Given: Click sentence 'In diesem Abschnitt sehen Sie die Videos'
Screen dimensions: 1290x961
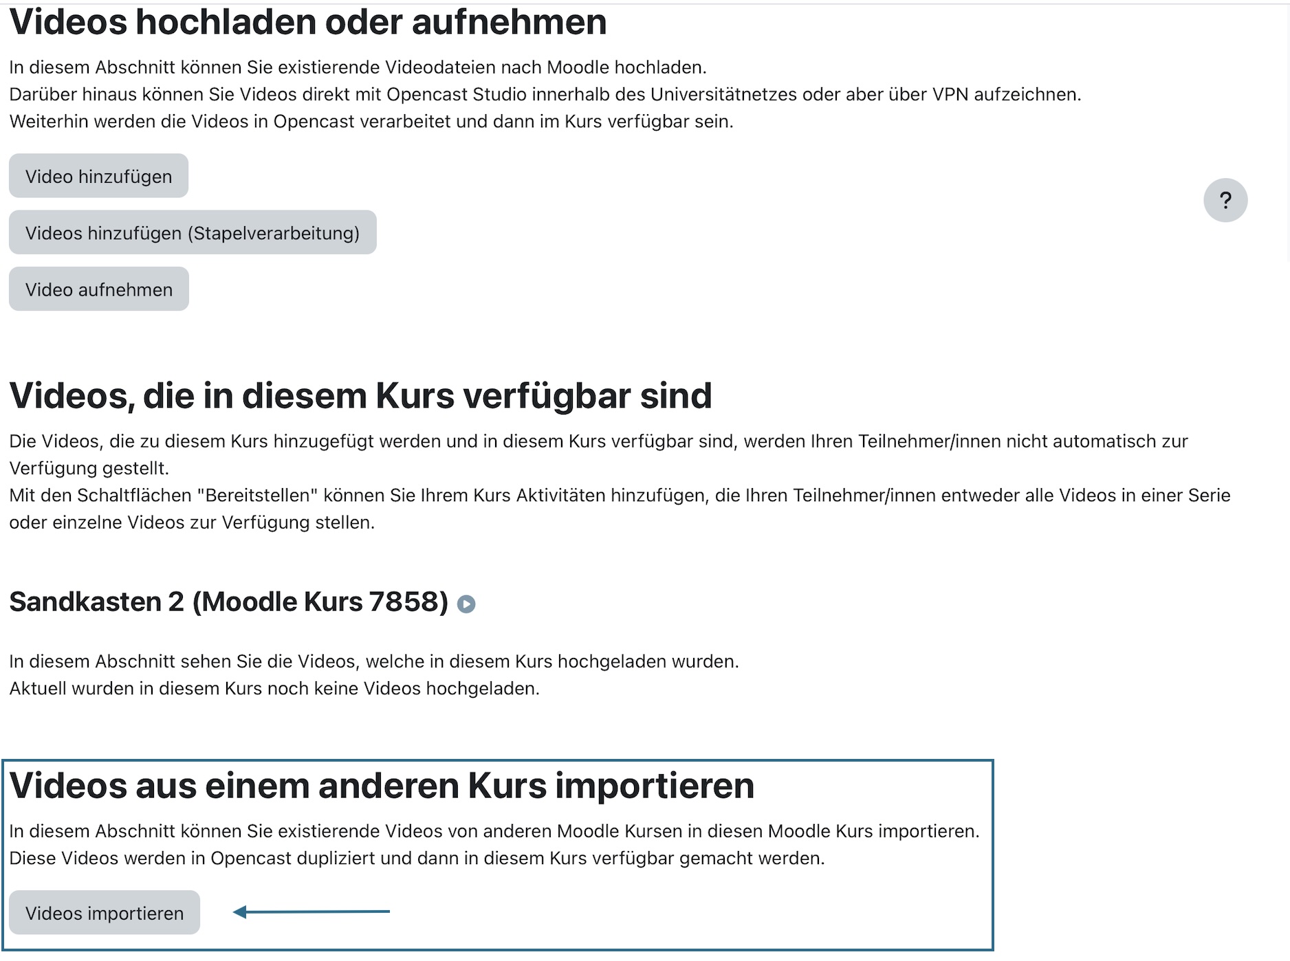Looking at the screenshot, I should tap(374, 661).
